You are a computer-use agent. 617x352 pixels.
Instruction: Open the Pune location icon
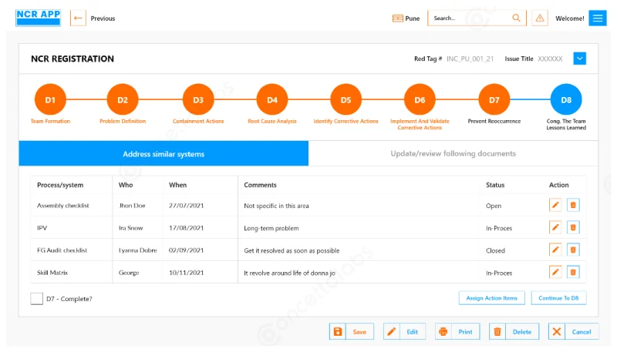point(397,18)
